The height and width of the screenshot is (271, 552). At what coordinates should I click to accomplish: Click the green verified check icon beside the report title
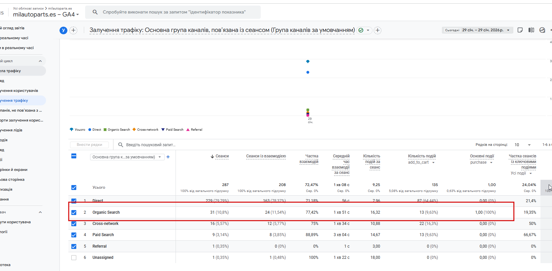[361, 30]
